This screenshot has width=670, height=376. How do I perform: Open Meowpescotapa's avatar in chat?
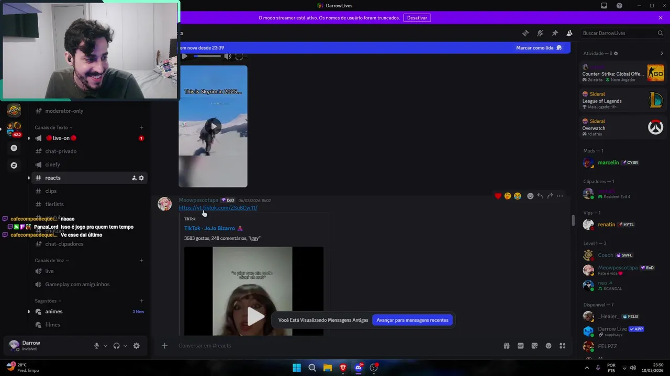point(165,204)
